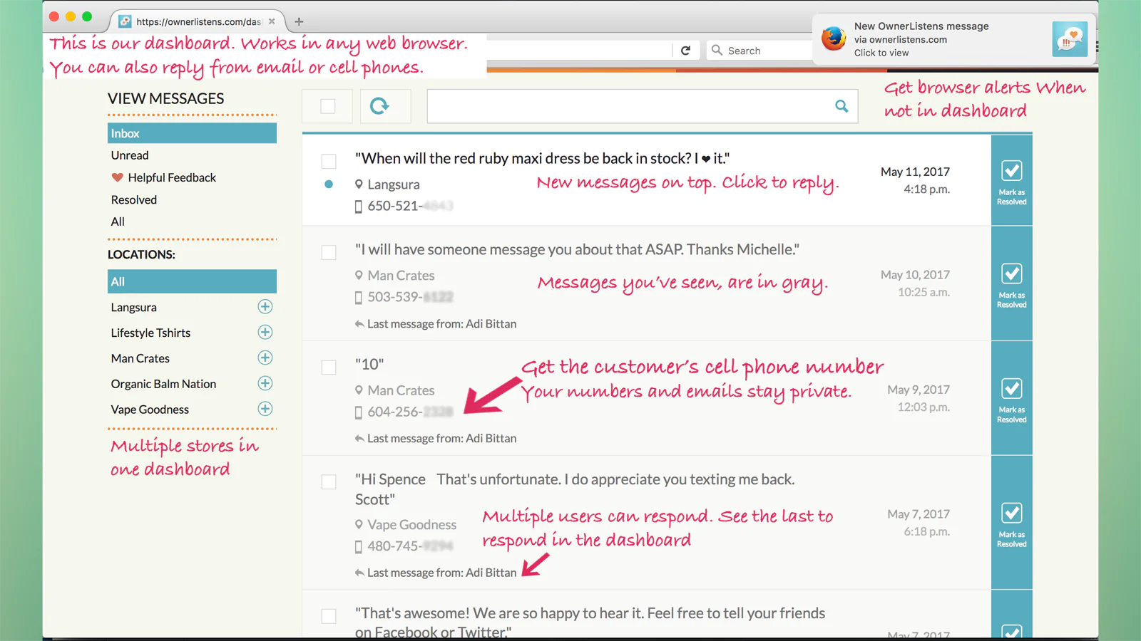Filter by Man Crates in Locations sidebar
This screenshot has width=1141, height=641.
point(140,358)
